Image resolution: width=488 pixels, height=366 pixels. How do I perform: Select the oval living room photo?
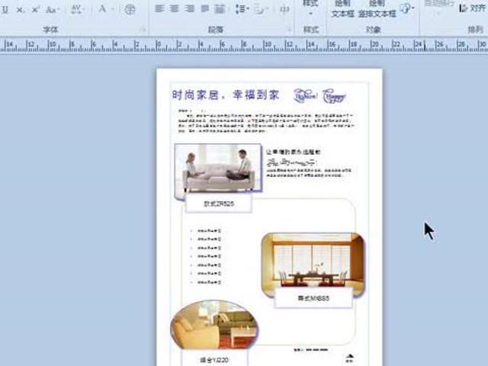point(214,325)
